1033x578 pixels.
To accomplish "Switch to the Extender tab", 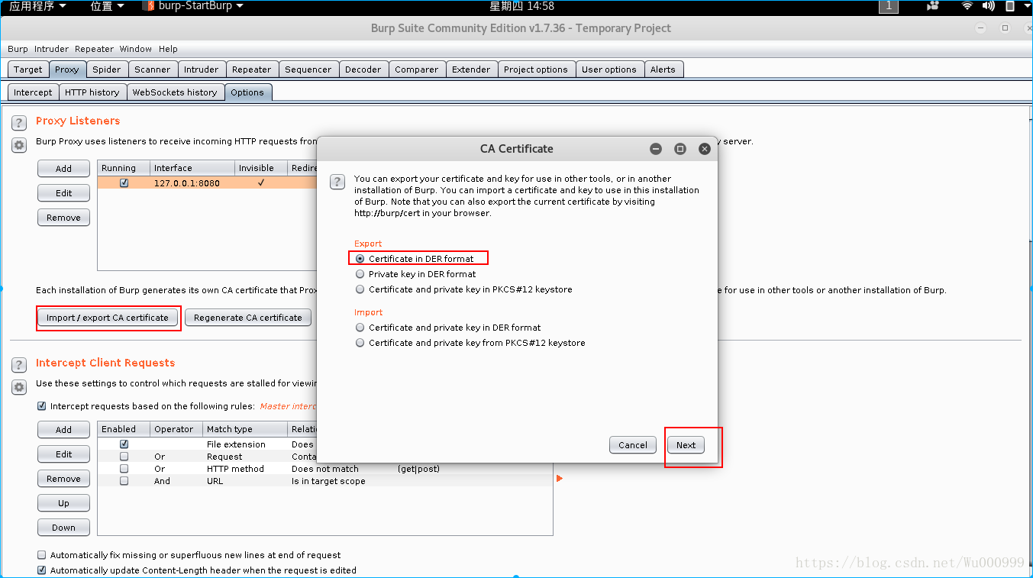I will click(x=471, y=69).
